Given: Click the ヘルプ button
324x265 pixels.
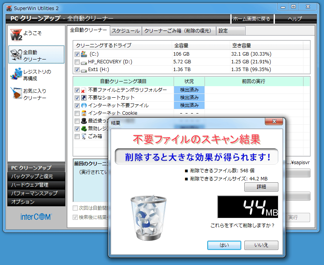Looking at the screenshot, I should pyautogui.click(x=295, y=19).
